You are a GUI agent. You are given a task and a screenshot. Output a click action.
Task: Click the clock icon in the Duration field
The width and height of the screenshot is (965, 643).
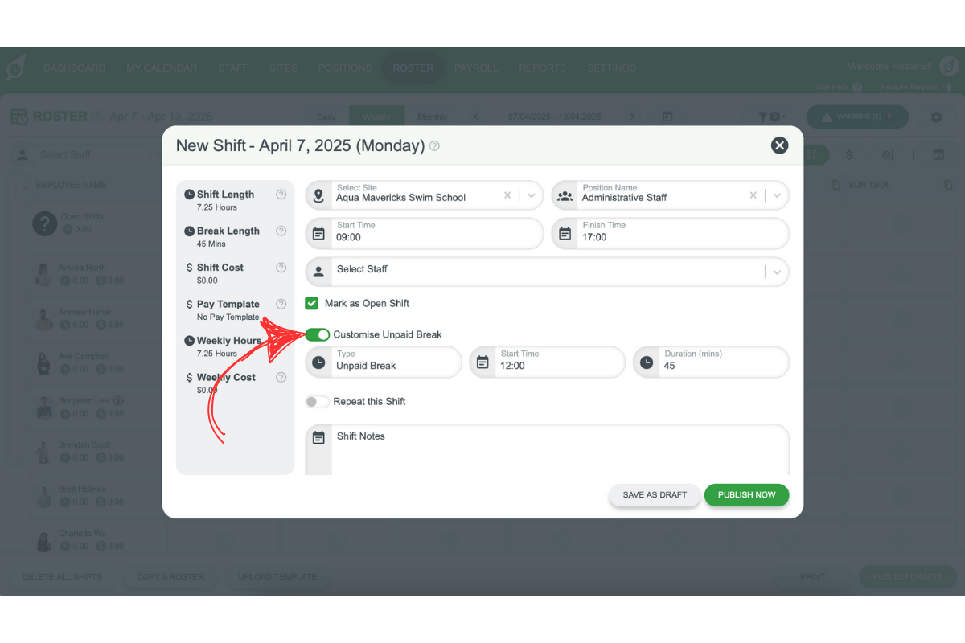(x=647, y=362)
